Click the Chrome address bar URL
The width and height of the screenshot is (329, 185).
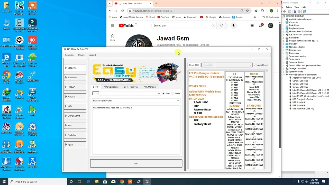pos(152,11)
